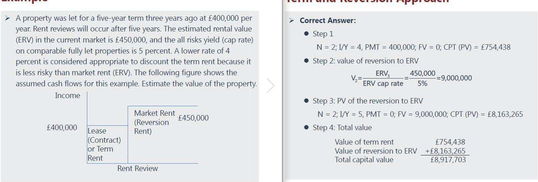The image size is (538, 182).
Task: Click the bullet dot beside Step 4
Action: click(x=307, y=128)
